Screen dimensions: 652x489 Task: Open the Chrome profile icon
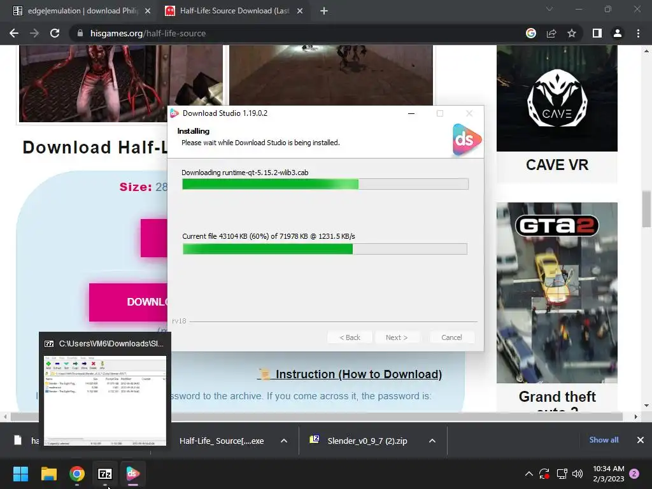[618, 33]
